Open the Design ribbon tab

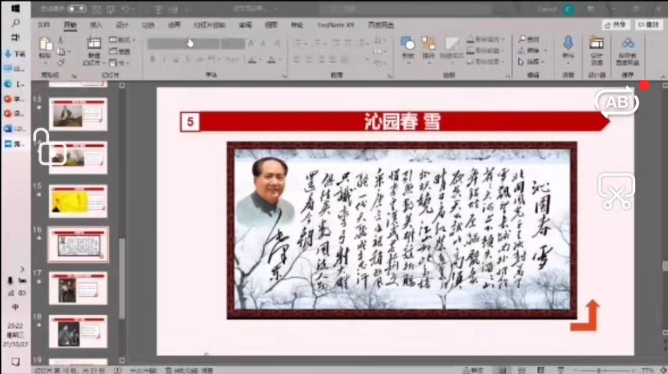122,25
